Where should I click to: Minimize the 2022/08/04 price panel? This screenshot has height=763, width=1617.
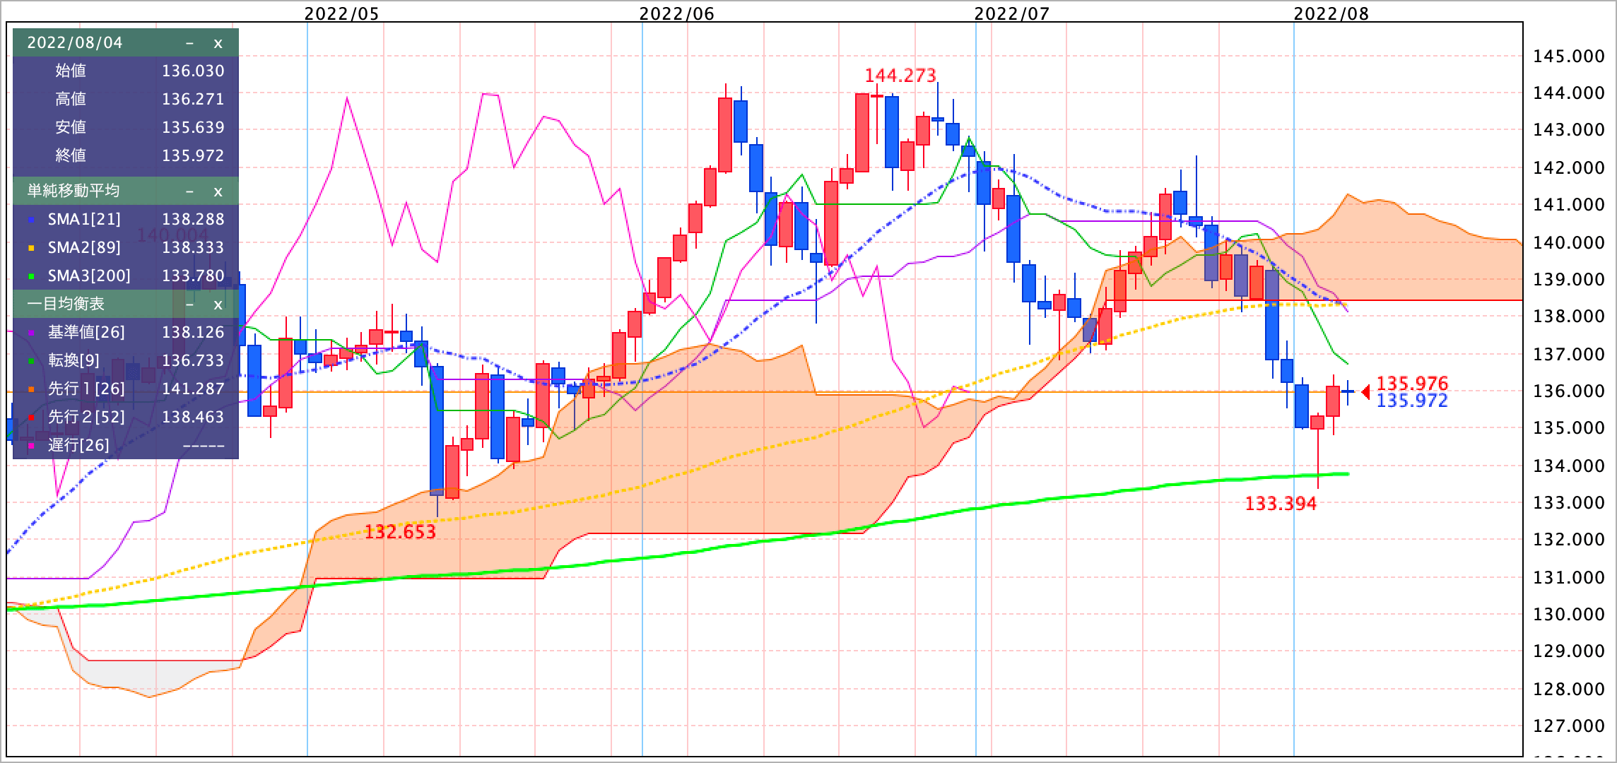189,43
